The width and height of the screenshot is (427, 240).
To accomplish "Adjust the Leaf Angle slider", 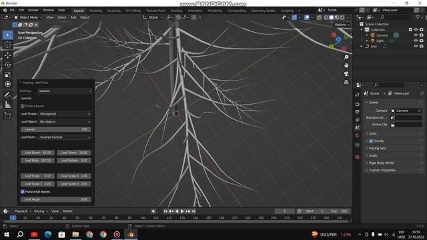I will (56, 199).
